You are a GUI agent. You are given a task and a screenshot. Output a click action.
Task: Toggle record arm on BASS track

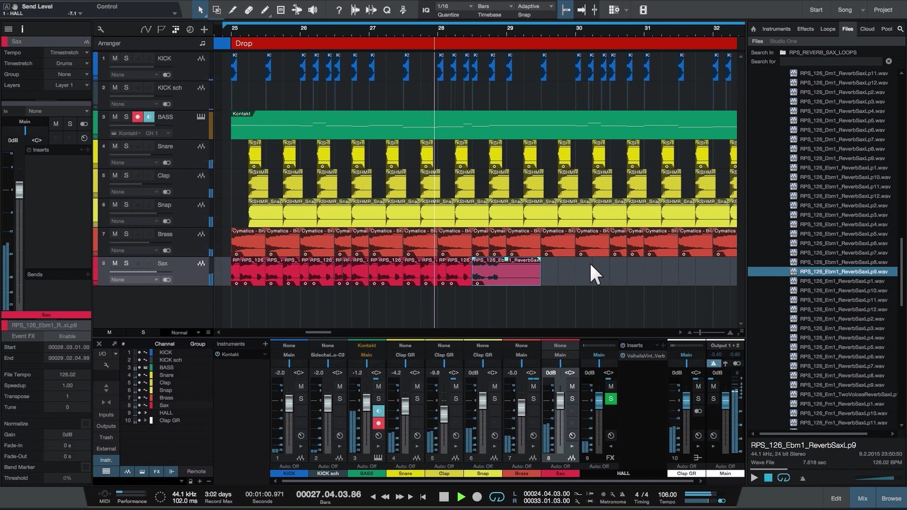[138, 117]
